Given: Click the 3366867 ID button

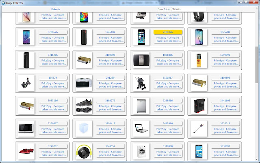Looking at the screenshot, I should coord(53,123).
